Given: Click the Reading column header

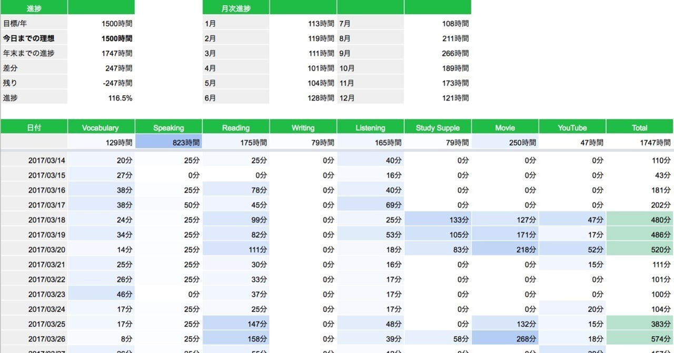Looking at the screenshot, I should click(236, 127).
